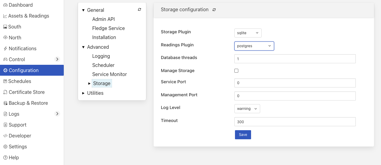Image resolution: width=381 pixels, height=165 pixels.
Task: Click the Logs document icon
Action: [5, 114]
